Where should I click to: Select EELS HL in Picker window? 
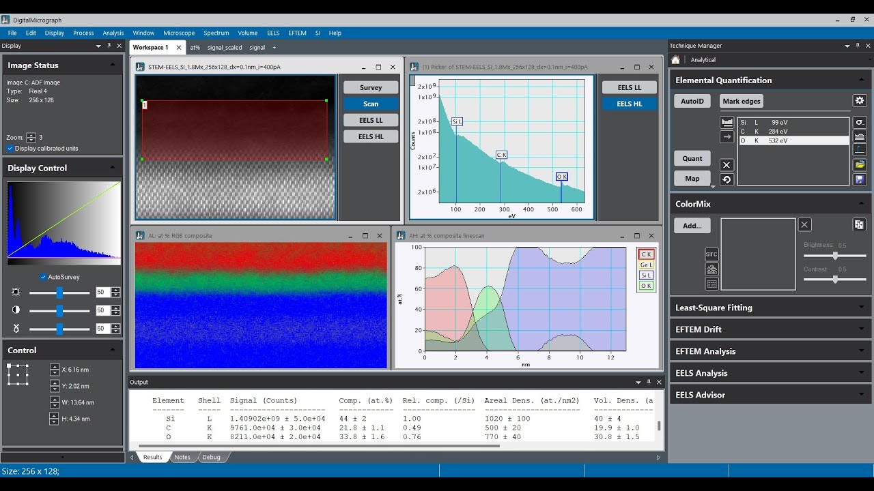click(x=629, y=104)
